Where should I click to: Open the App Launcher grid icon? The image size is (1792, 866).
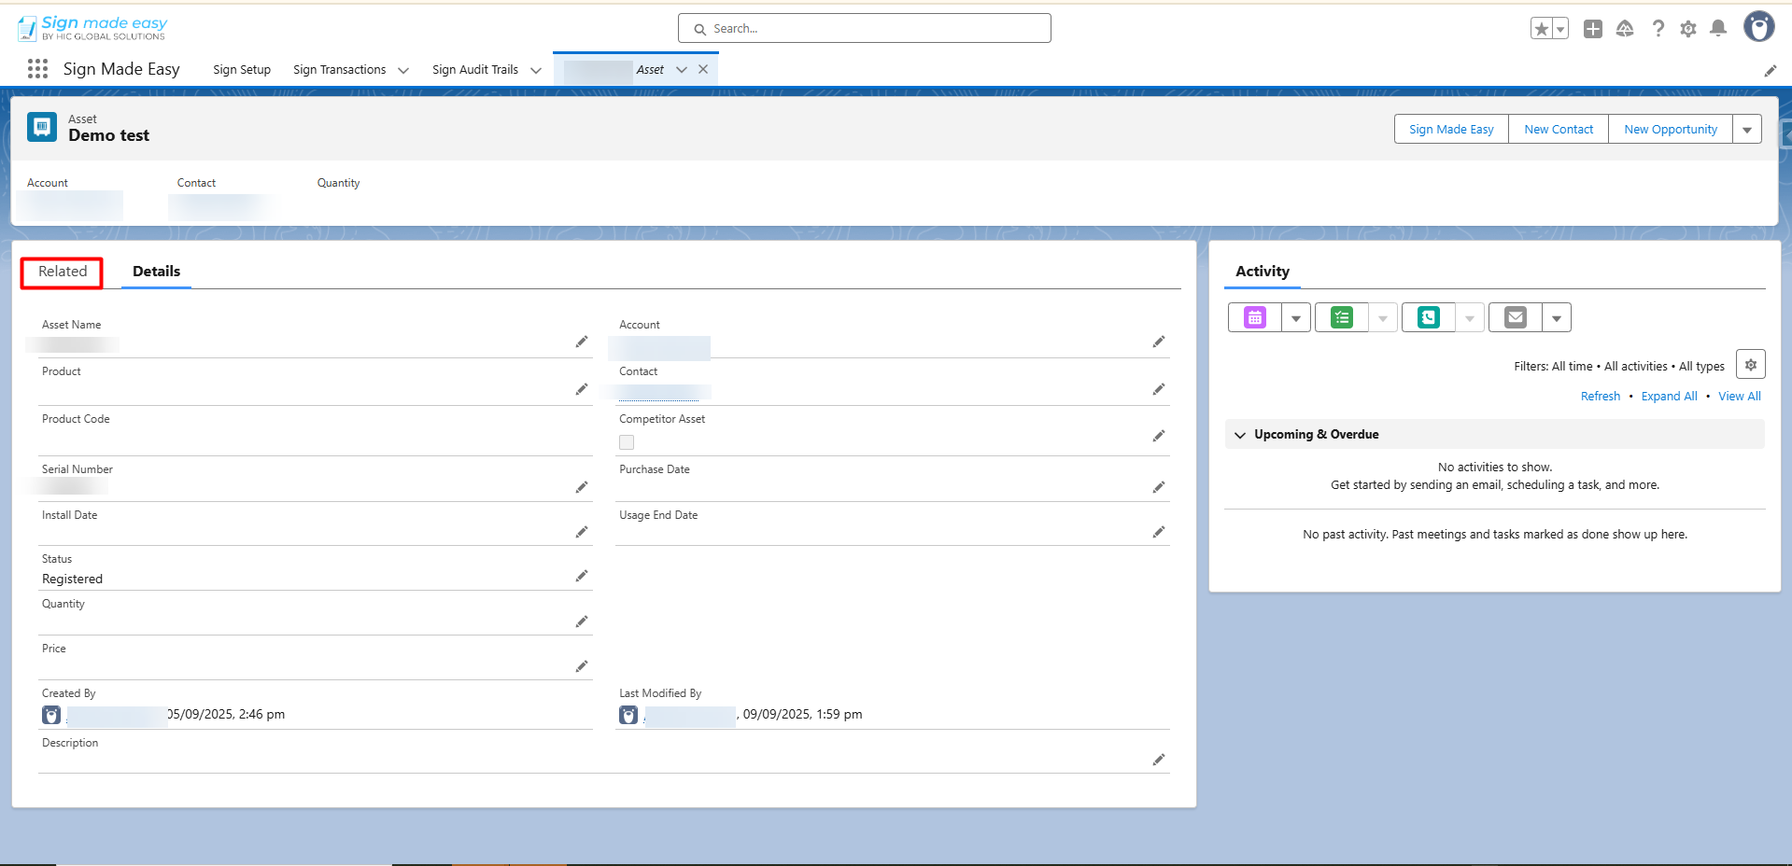tap(37, 69)
